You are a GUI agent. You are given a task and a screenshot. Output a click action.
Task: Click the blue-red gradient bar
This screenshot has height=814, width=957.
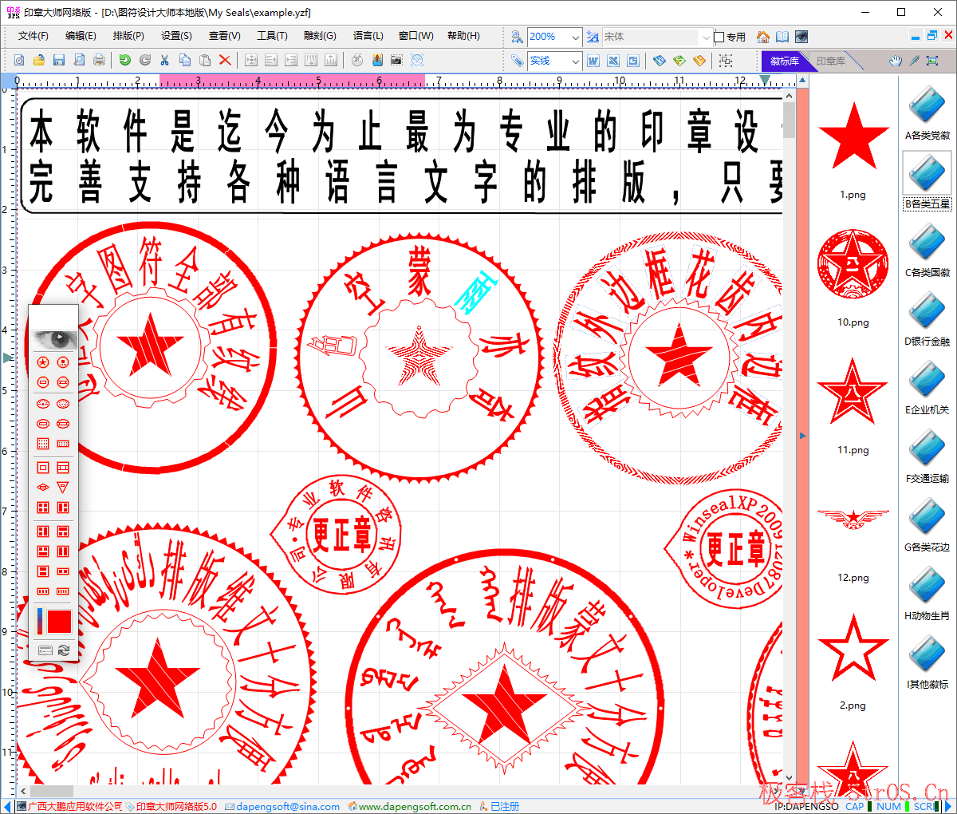(40, 621)
